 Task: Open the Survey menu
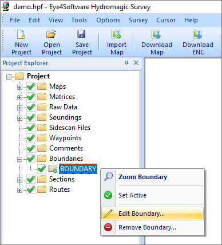pos(138,20)
